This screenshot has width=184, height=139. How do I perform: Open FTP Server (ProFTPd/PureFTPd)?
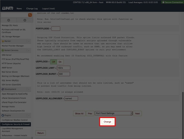click(x=15, y=59)
